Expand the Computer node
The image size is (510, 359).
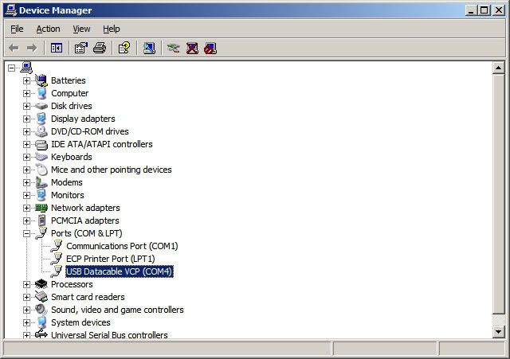(26, 93)
